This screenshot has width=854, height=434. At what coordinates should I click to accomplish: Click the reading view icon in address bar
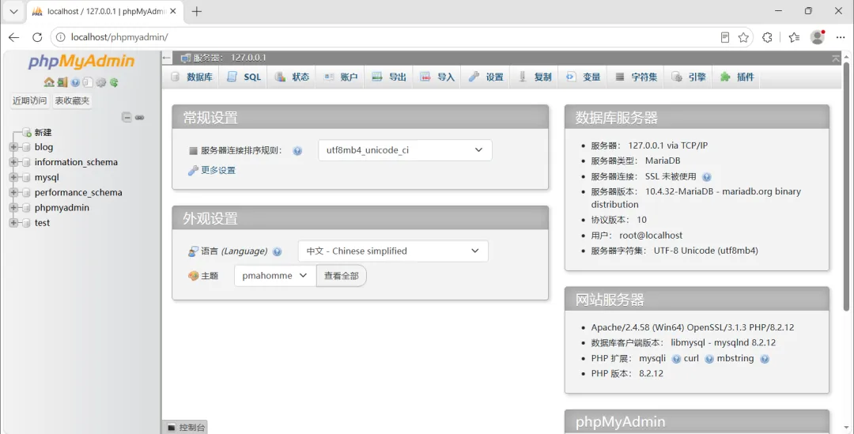tap(725, 37)
